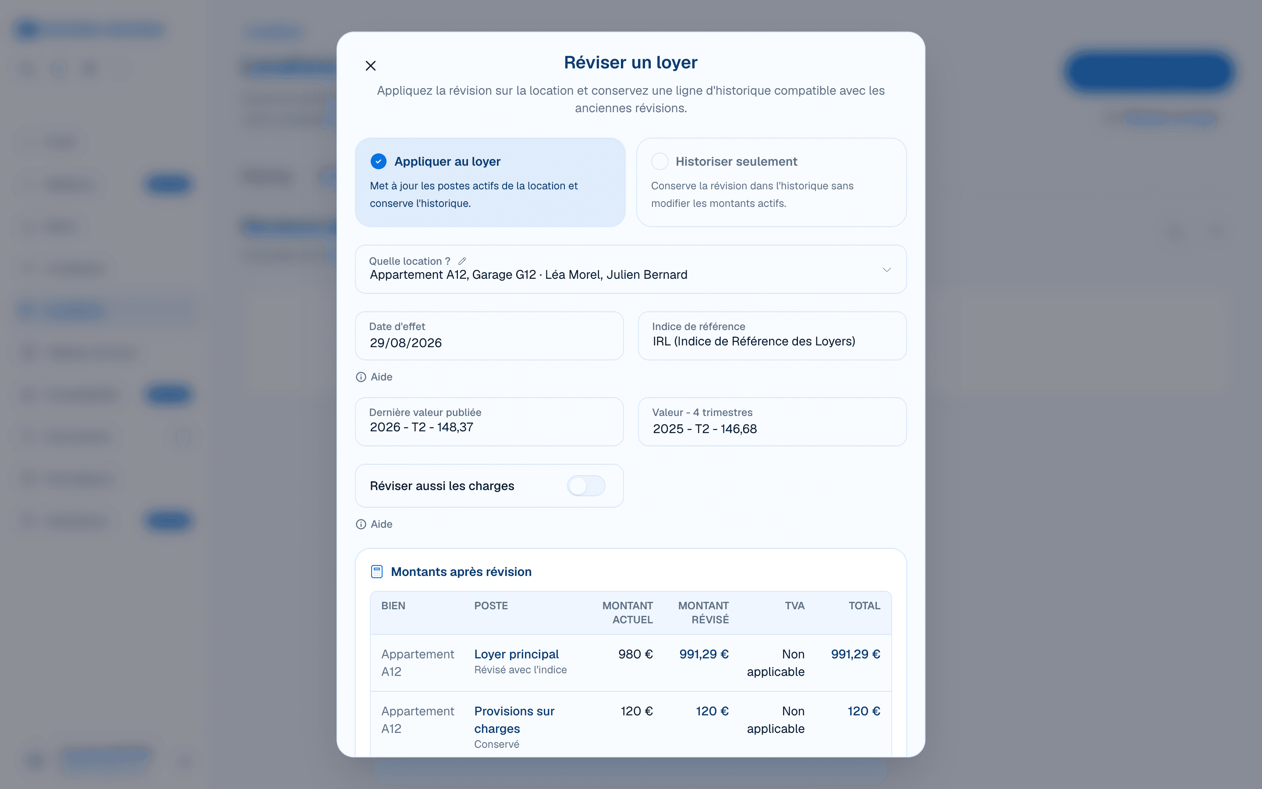Image resolution: width=1262 pixels, height=789 pixels.
Task: Click Non applicable in the Provisions sur charges row
Action: [776, 720]
